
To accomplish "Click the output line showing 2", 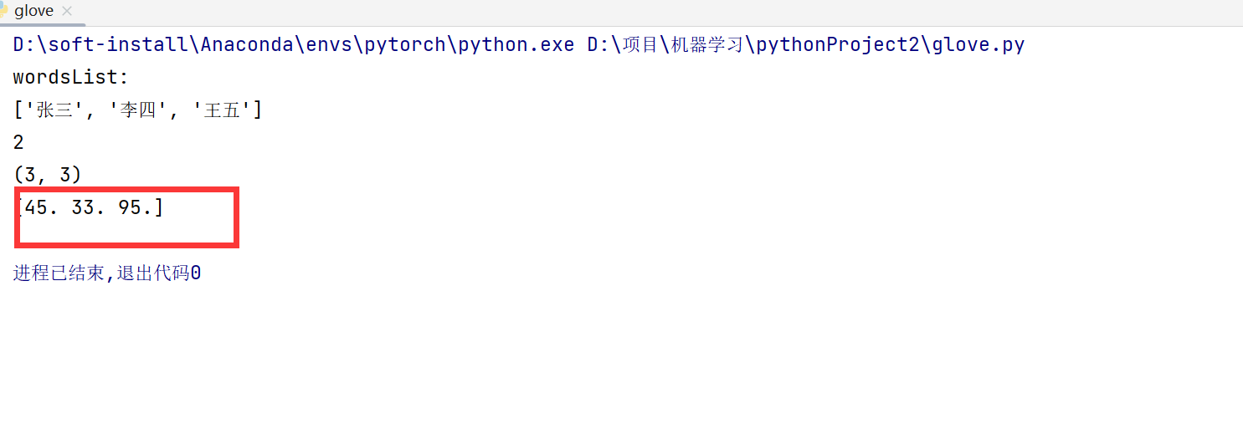I will [18, 142].
